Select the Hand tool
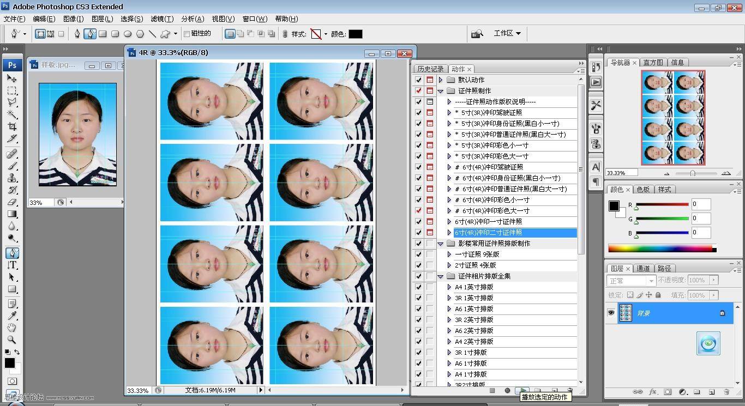 pos(12,328)
